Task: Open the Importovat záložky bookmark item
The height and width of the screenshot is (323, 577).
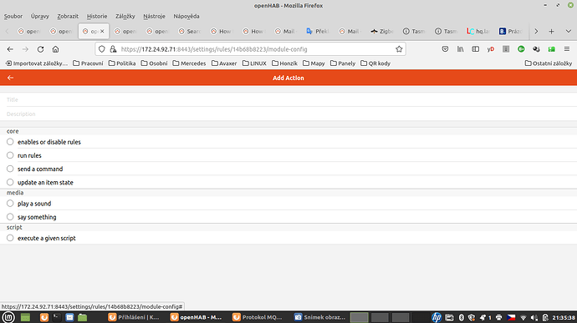Action: point(37,63)
